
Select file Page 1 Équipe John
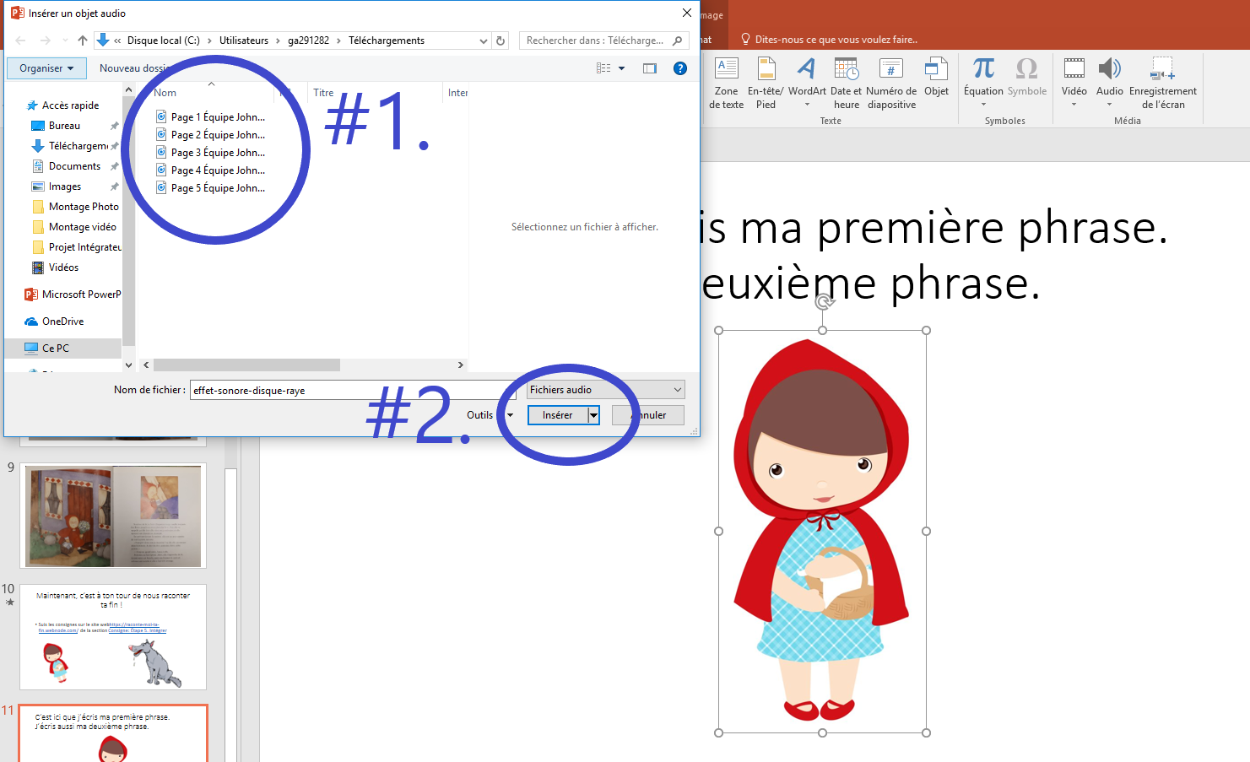tap(211, 117)
